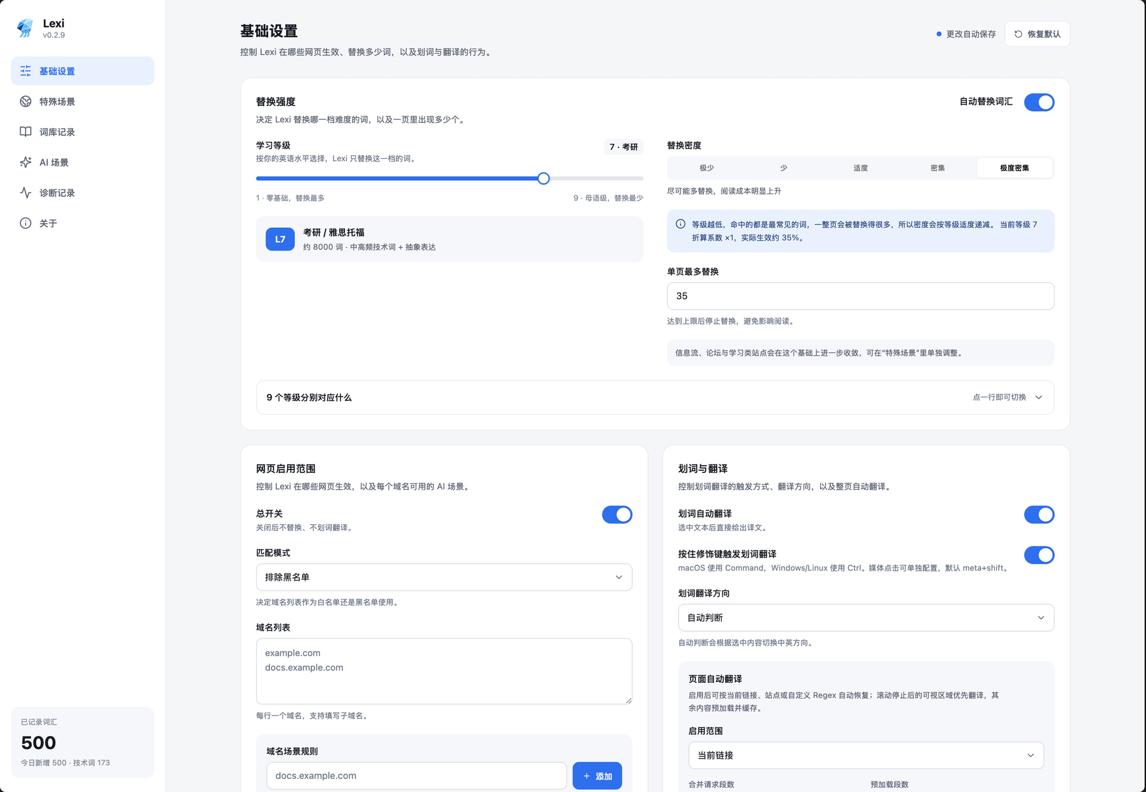Viewport: 1146px width, 792px height.
Task: Click the 9 · 母语级，替换最少 slider label
Action: pyautogui.click(x=608, y=198)
